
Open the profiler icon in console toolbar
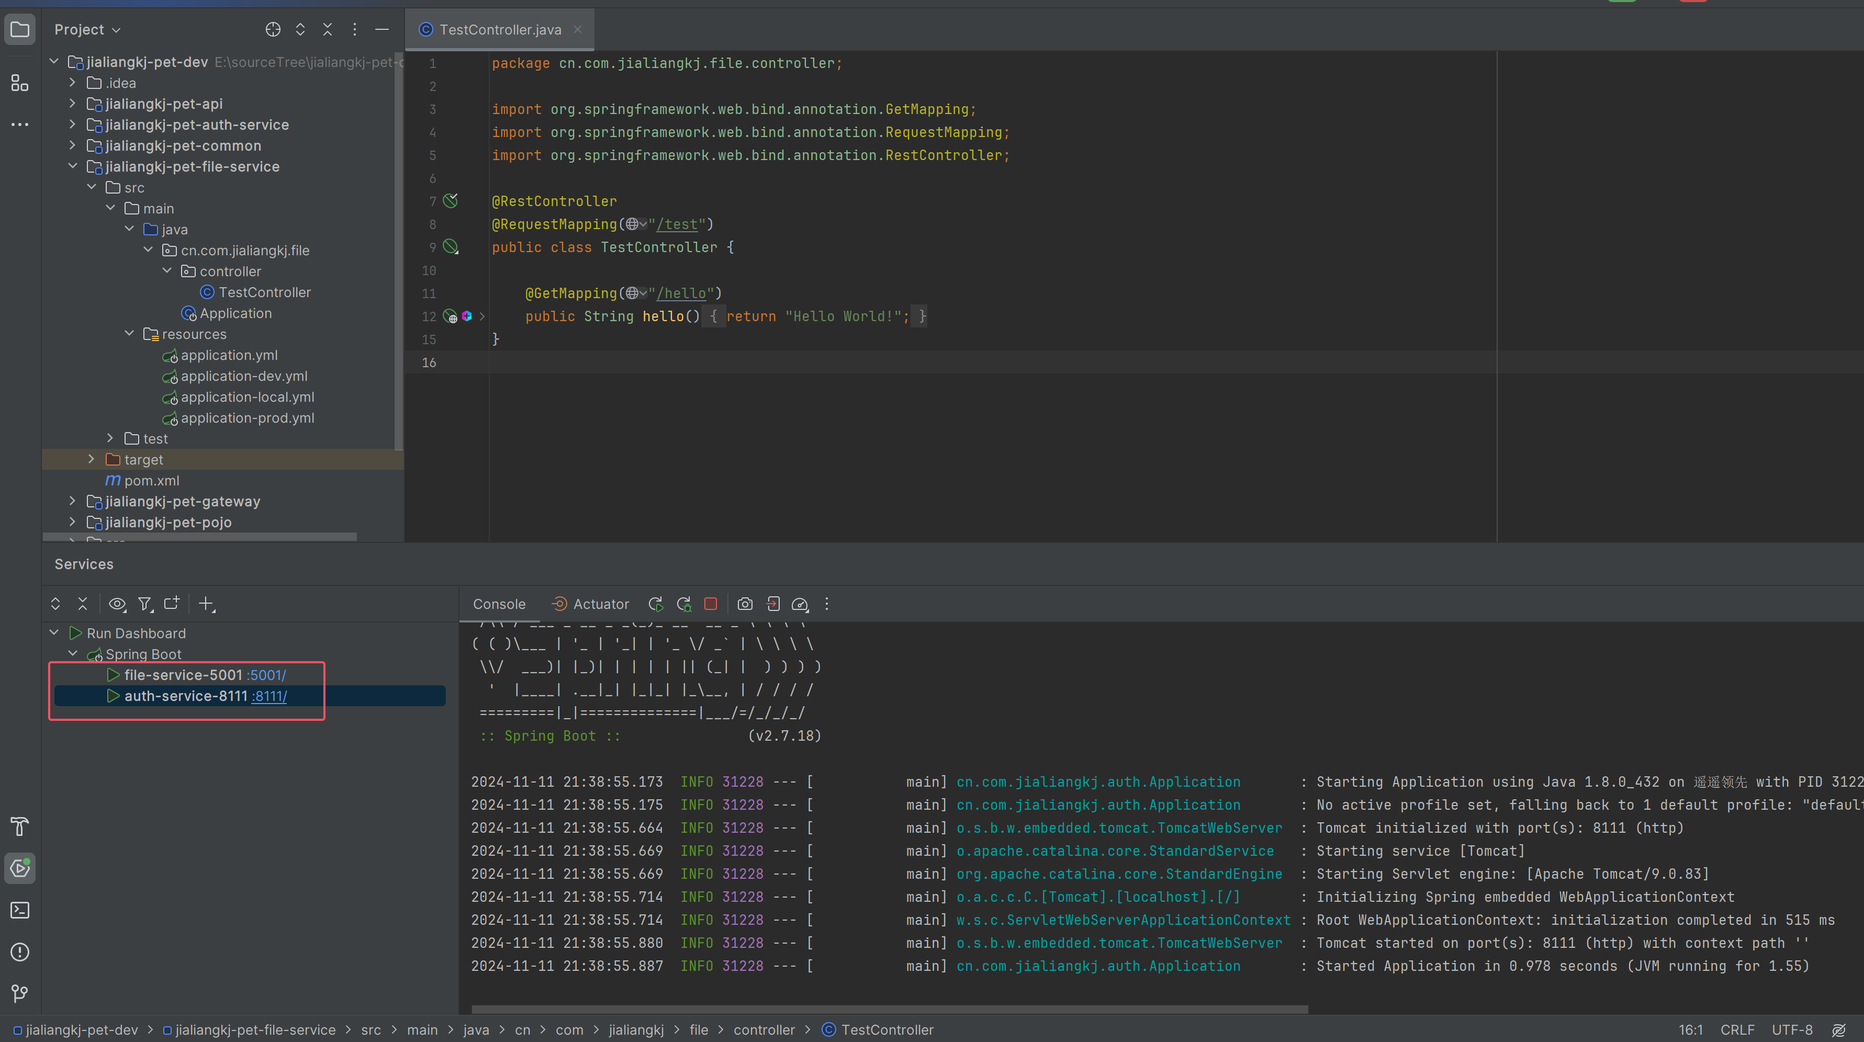(x=800, y=604)
